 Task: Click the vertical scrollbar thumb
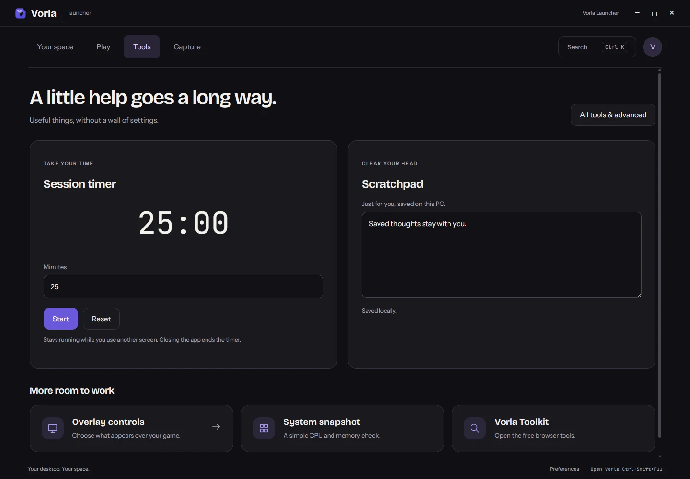pyautogui.click(x=660, y=255)
